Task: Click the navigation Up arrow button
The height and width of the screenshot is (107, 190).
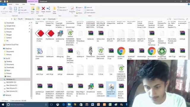Action: (x=12, y=19)
